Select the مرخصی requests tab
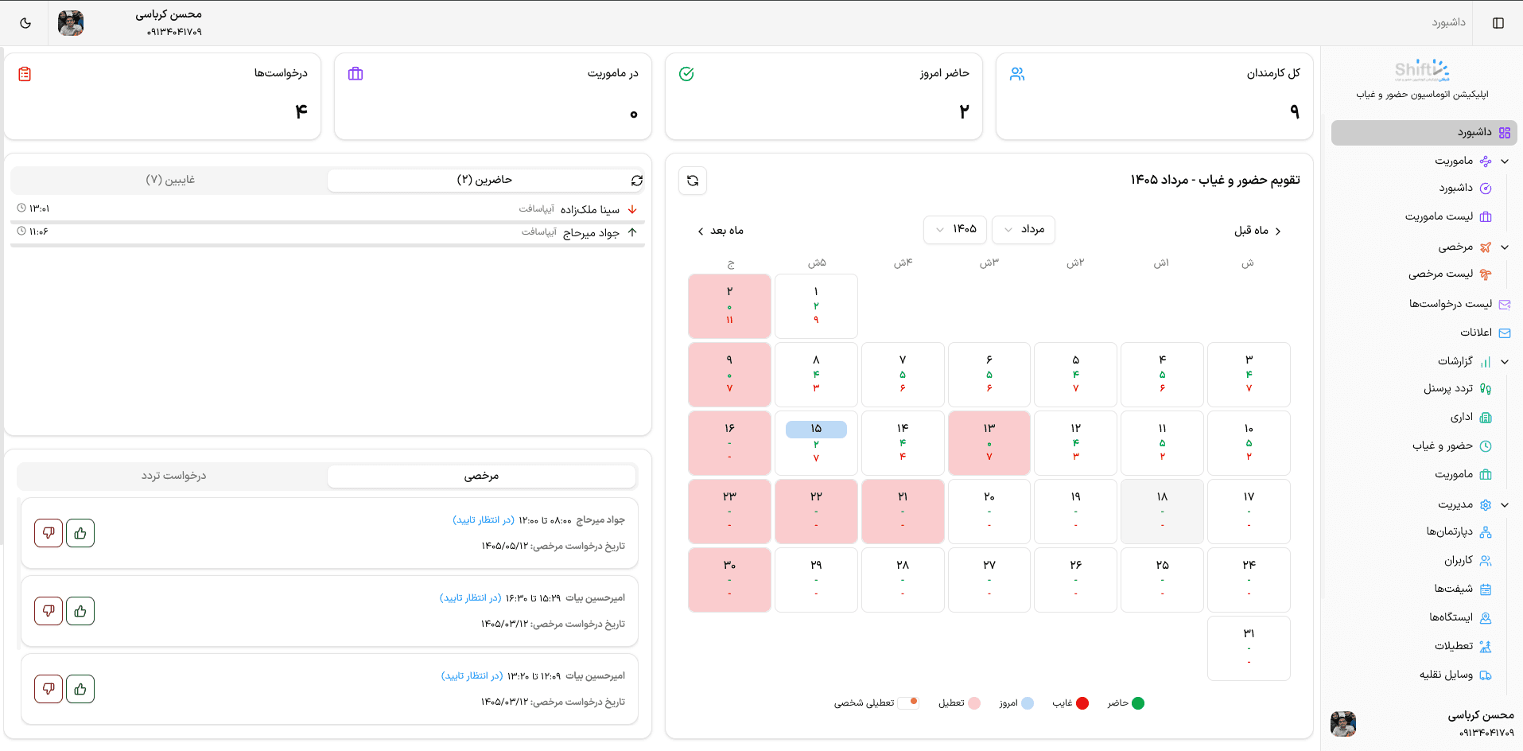 [481, 476]
